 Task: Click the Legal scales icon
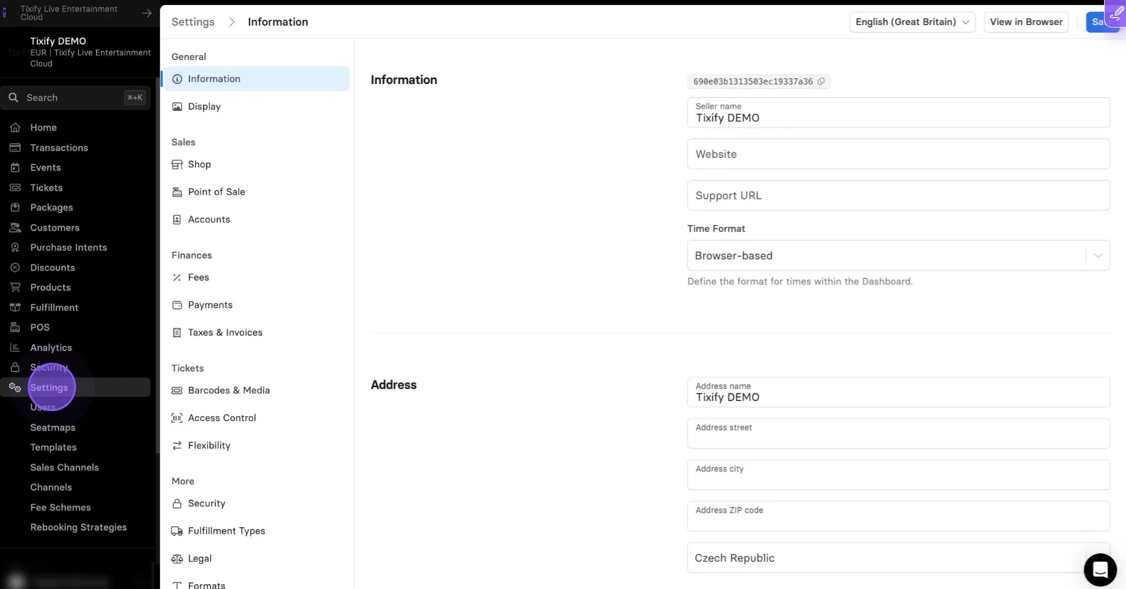coord(177,558)
